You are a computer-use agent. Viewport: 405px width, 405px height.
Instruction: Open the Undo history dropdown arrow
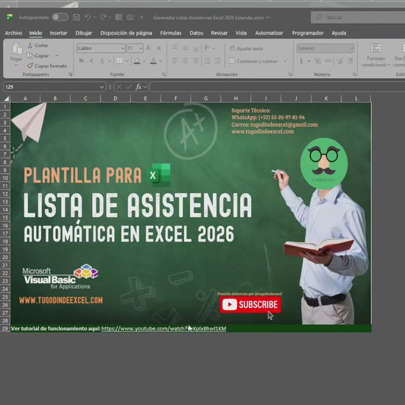[94, 18]
